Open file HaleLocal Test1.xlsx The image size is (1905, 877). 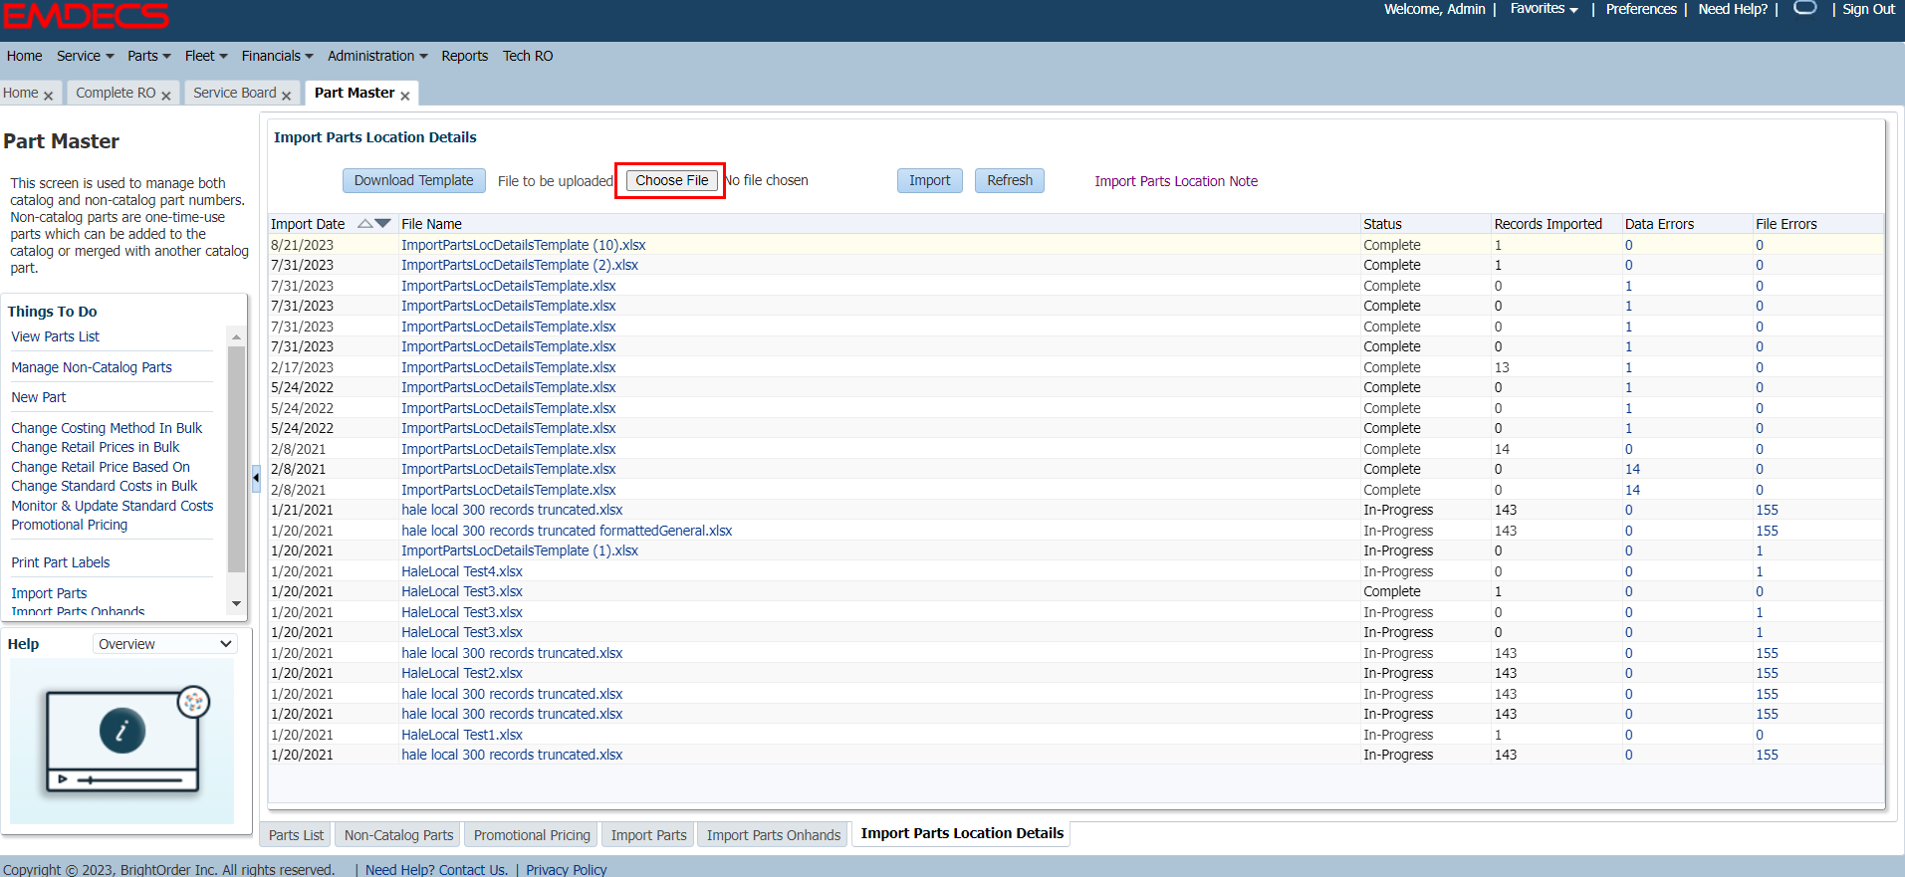462,735
